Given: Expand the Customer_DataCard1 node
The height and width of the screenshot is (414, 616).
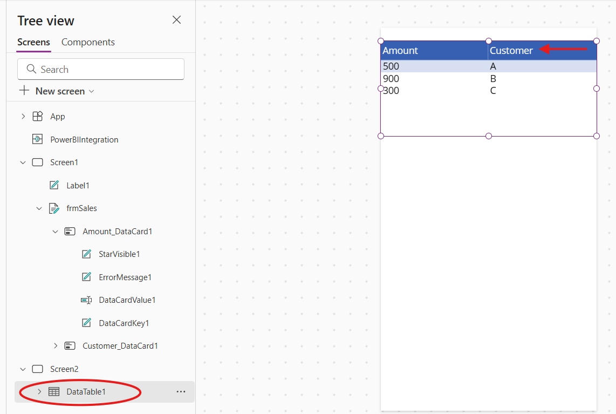Looking at the screenshot, I should (56, 346).
